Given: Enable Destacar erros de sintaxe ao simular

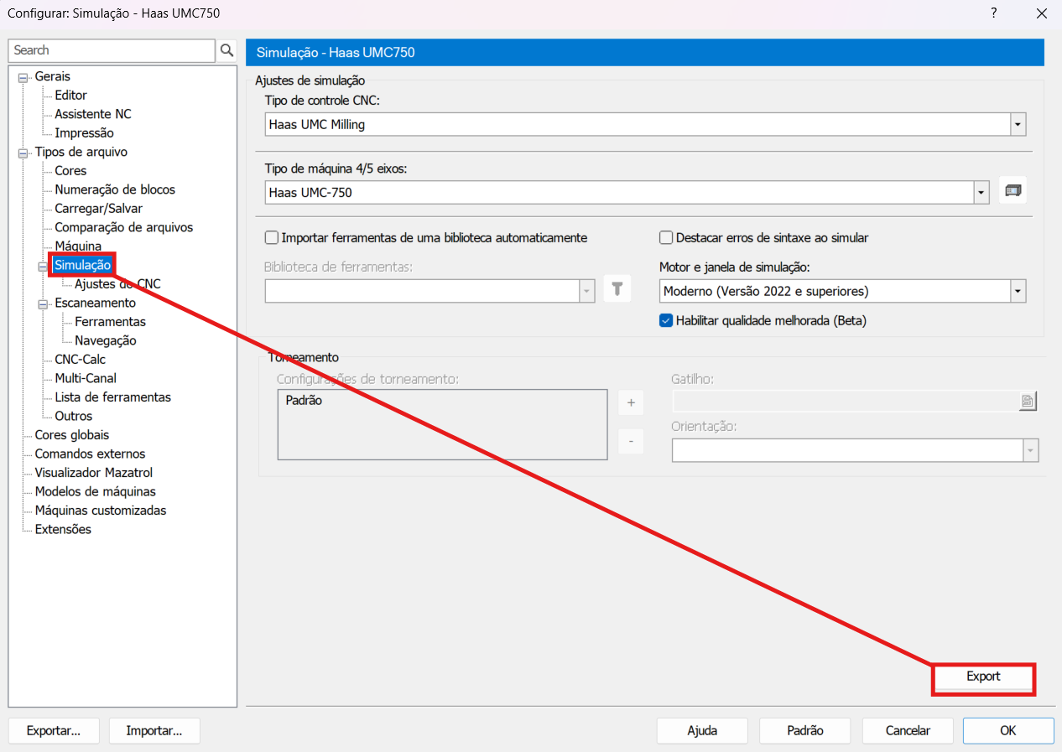Looking at the screenshot, I should coord(666,237).
